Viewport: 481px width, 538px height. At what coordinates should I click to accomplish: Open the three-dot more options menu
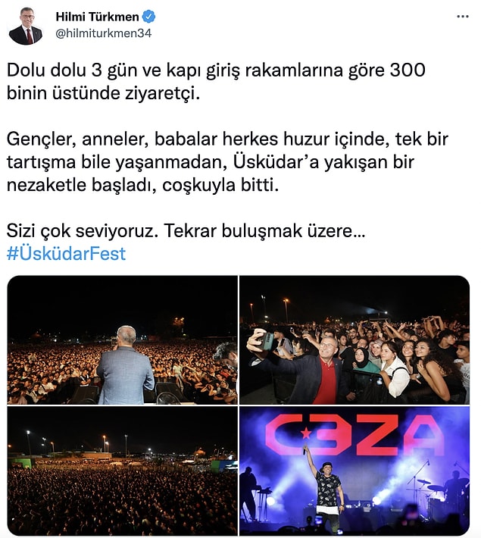click(463, 17)
